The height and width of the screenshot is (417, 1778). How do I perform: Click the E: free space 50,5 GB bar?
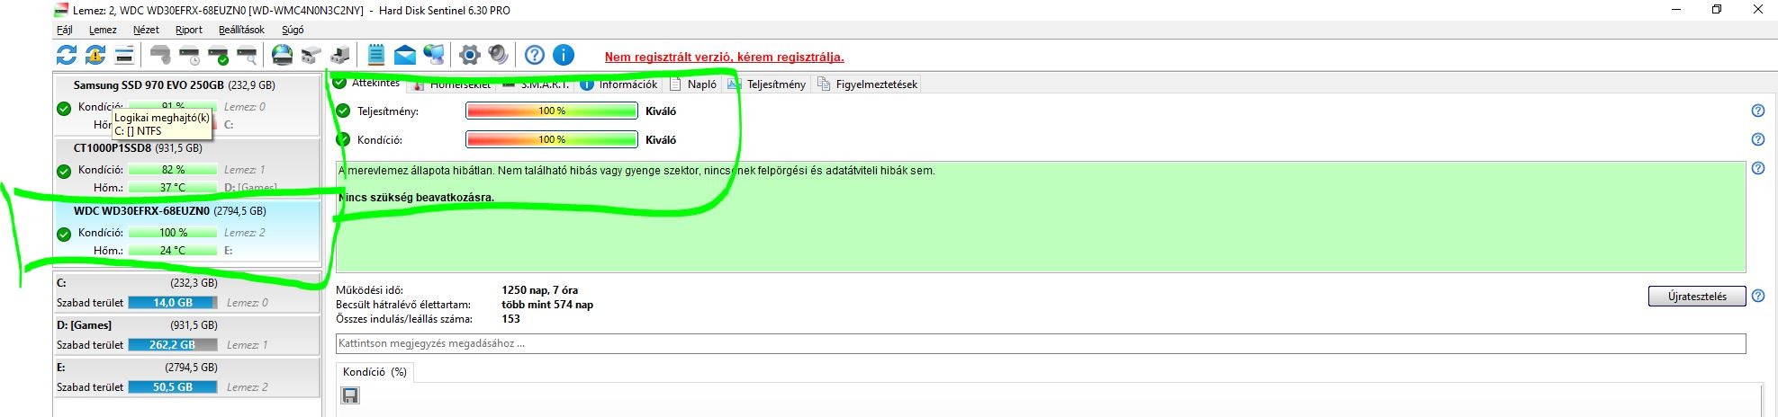pyautogui.click(x=173, y=387)
